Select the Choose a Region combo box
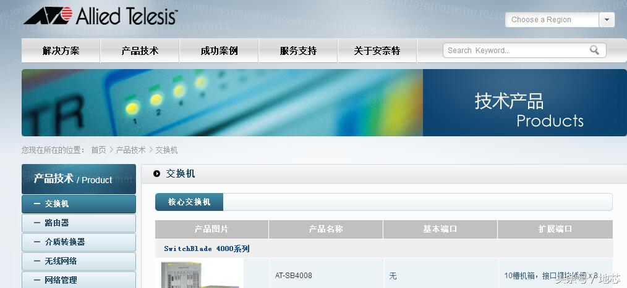Image resolution: width=627 pixels, height=288 pixels. click(x=560, y=20)
